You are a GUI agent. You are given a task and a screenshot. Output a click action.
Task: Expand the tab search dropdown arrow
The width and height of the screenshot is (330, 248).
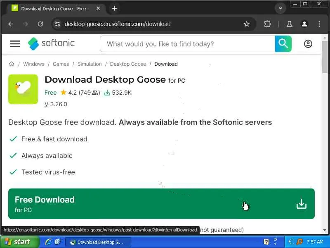[x=280, y=8]
